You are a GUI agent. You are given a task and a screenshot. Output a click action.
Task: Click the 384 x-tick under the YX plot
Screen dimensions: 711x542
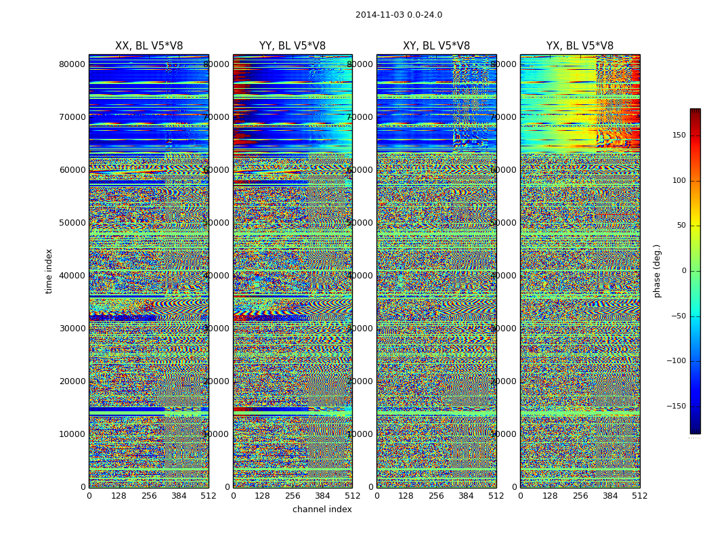610,496
